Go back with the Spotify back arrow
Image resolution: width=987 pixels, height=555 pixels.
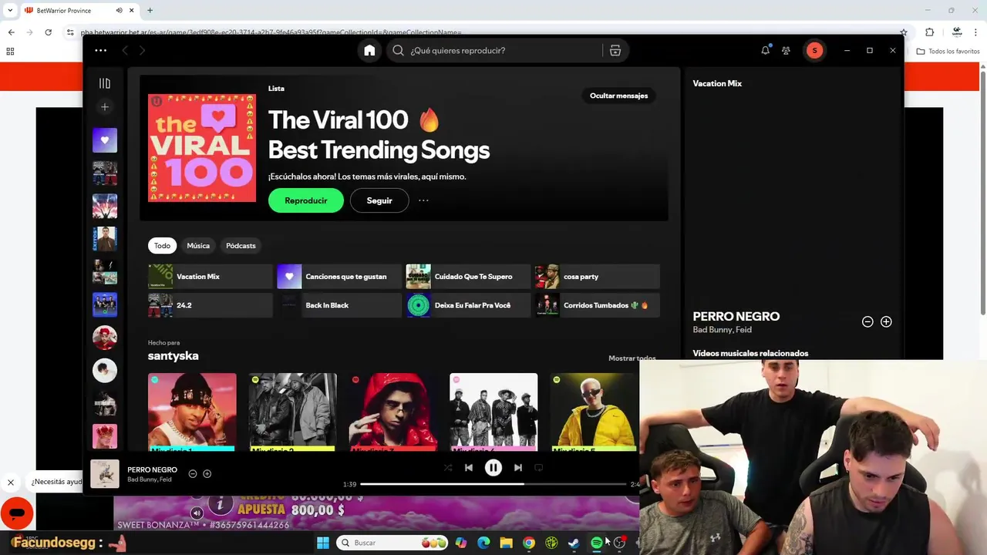tap(124, 50)
